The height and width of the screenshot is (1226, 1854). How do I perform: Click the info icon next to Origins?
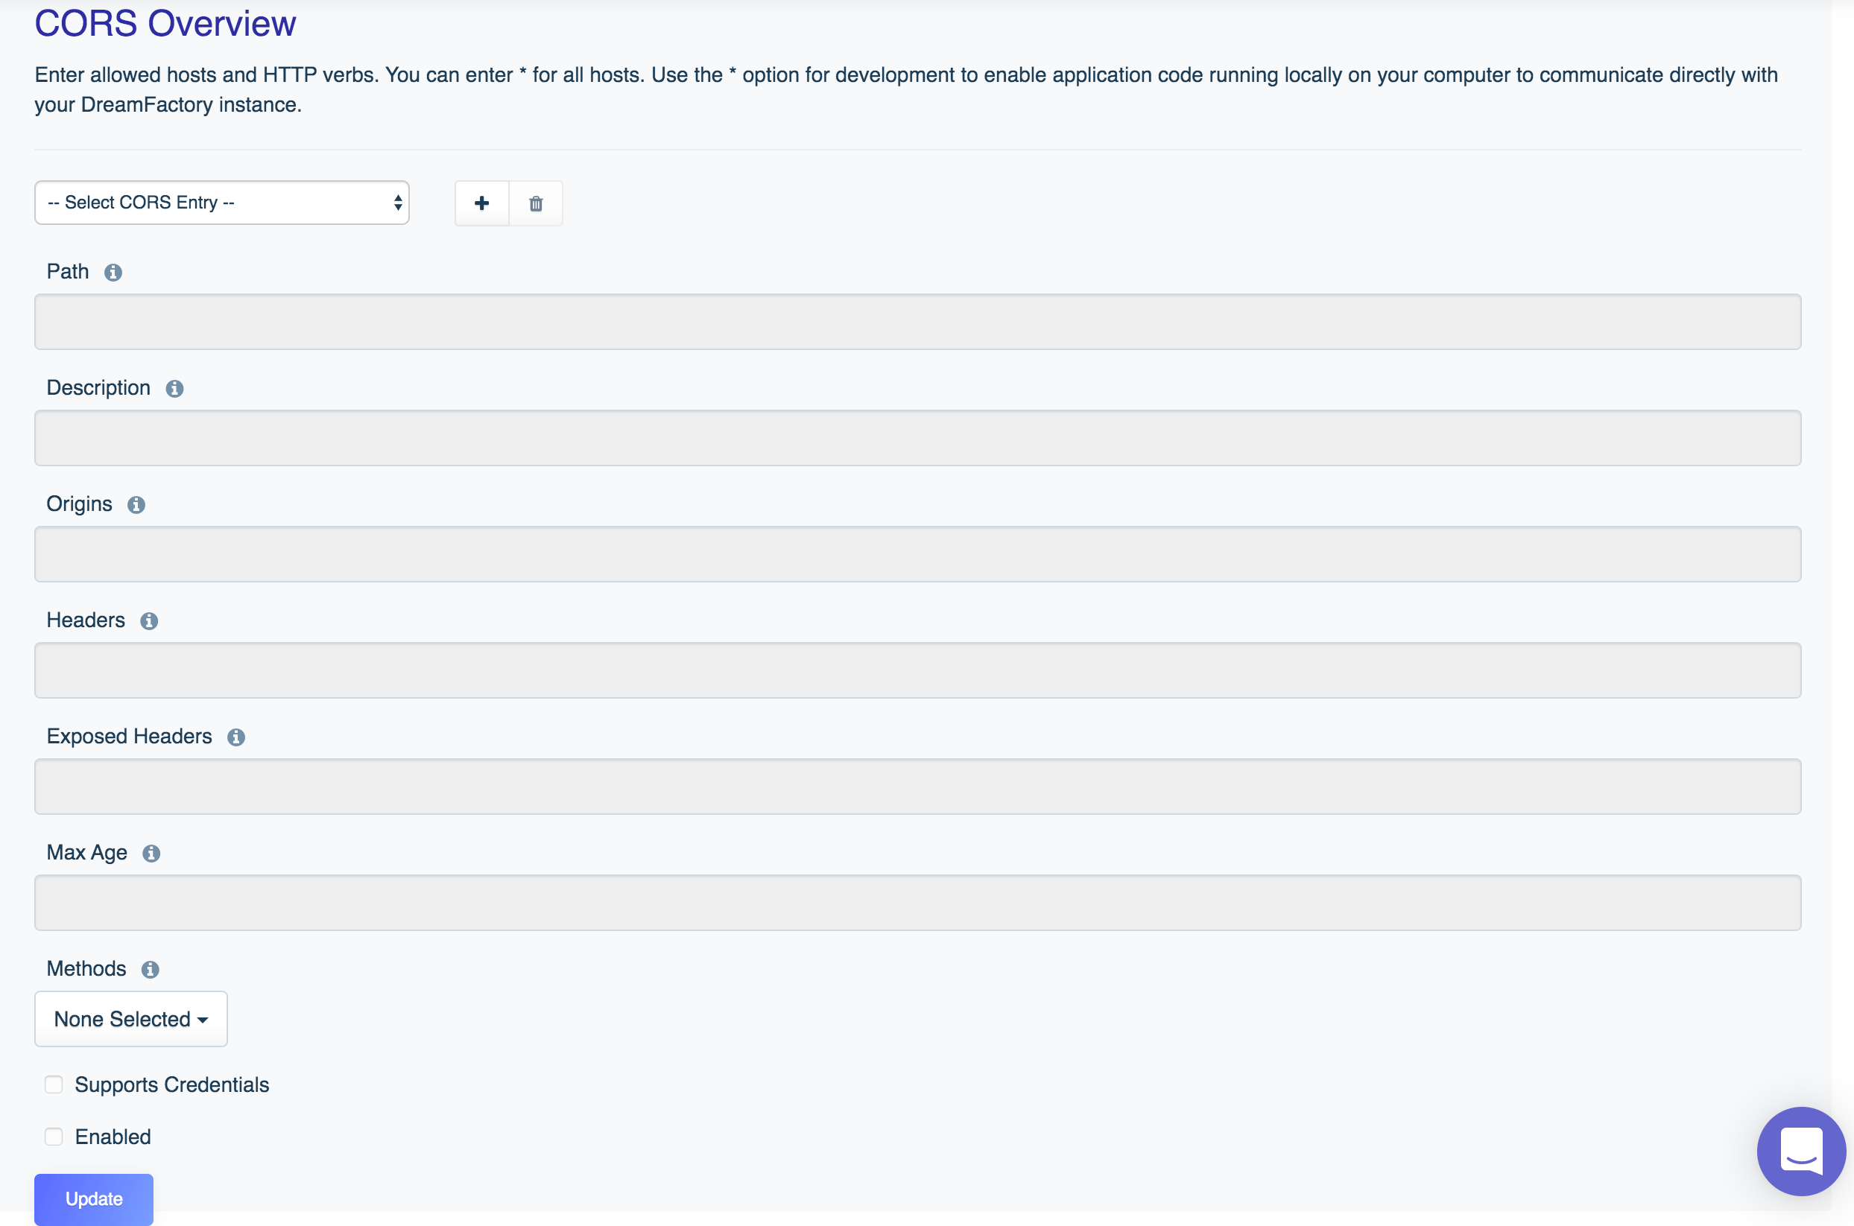137,504
